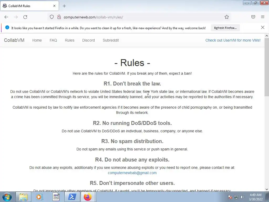This screenshot has width=269, height=202.
Task: Restore down the Firefox window
Action: (x=256, y=3)
